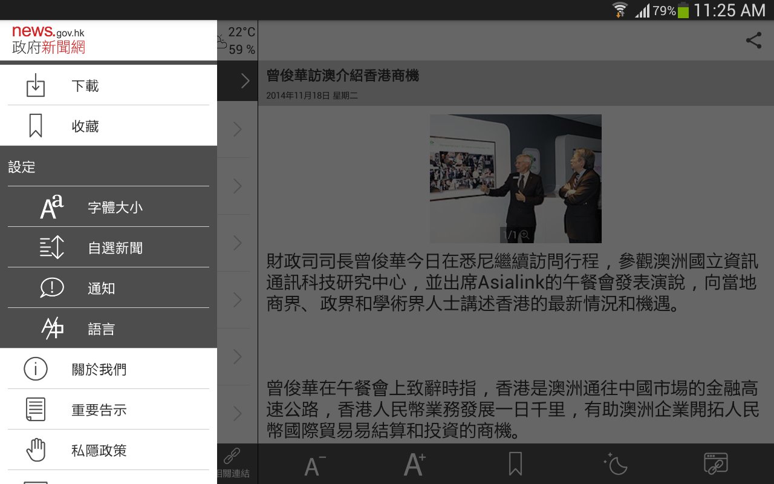This screenshot has height=484, width=774.
Task: Tap the 相關連結 label at bottom
Action: [233, 473]
